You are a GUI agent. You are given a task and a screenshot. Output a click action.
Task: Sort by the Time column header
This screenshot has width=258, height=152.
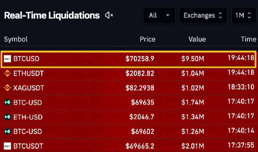(x=248, y=39)
